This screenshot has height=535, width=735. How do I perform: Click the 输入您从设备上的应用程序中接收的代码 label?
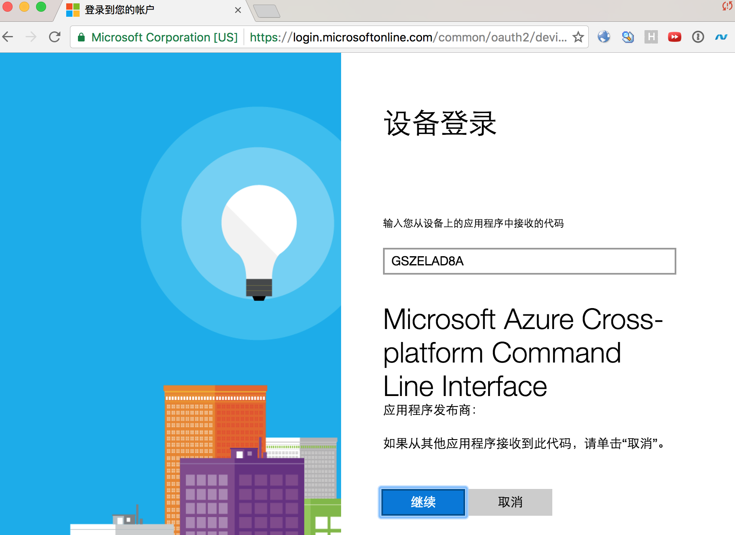pos(473,223)
